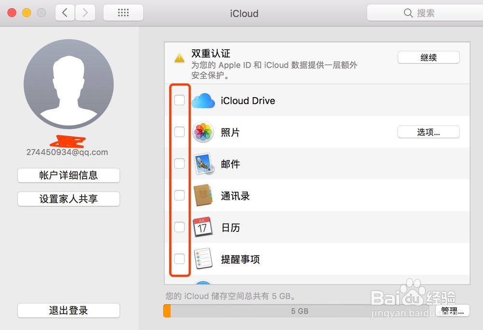Click the 日历 label
The image size is (483, 330).
[230, 228]
